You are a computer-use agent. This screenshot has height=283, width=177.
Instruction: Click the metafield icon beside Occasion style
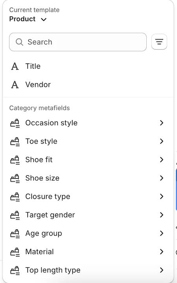(x=15, y=123)
